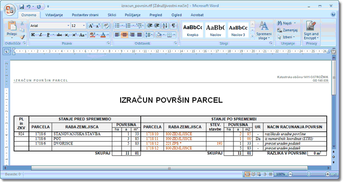
Task: Switch to the Sklici tab
Action: [x=112, y=15]
